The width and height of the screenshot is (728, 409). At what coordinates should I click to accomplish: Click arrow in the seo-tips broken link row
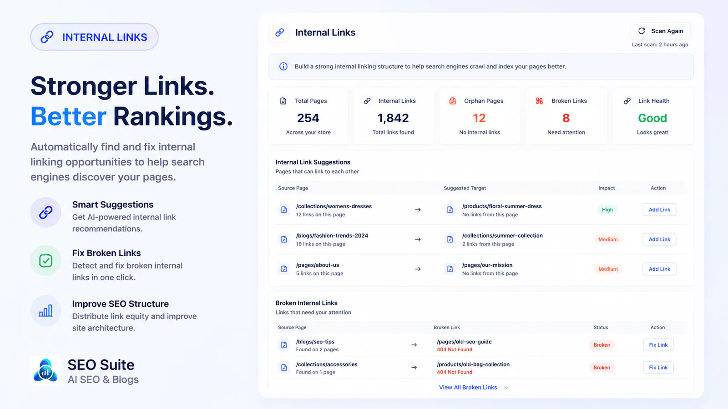tap(414, 345)
